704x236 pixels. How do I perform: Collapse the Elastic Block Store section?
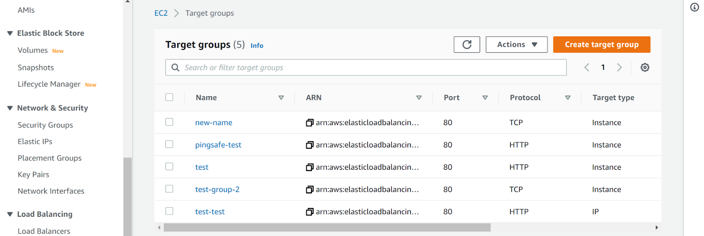10,33
